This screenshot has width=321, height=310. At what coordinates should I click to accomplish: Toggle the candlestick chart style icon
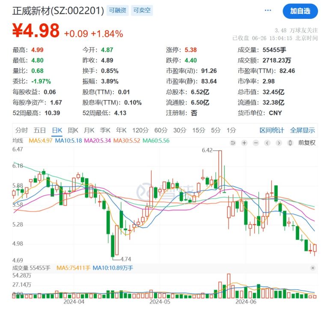[x=290, y=143]
